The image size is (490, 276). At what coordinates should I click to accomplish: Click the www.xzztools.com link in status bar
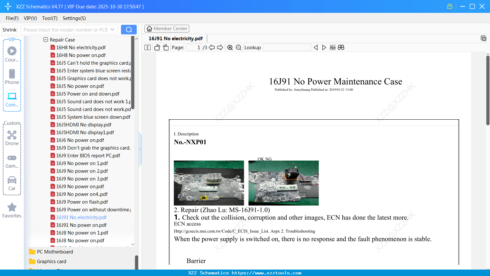(267, 273)
